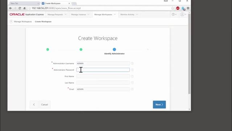Open Oracle Application Express home logo
232x131 pixels.
[26, 15]
